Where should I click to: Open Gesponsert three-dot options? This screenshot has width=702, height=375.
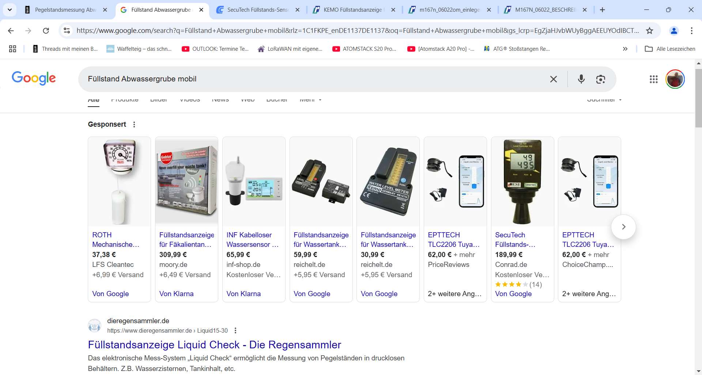click(134, 125)
